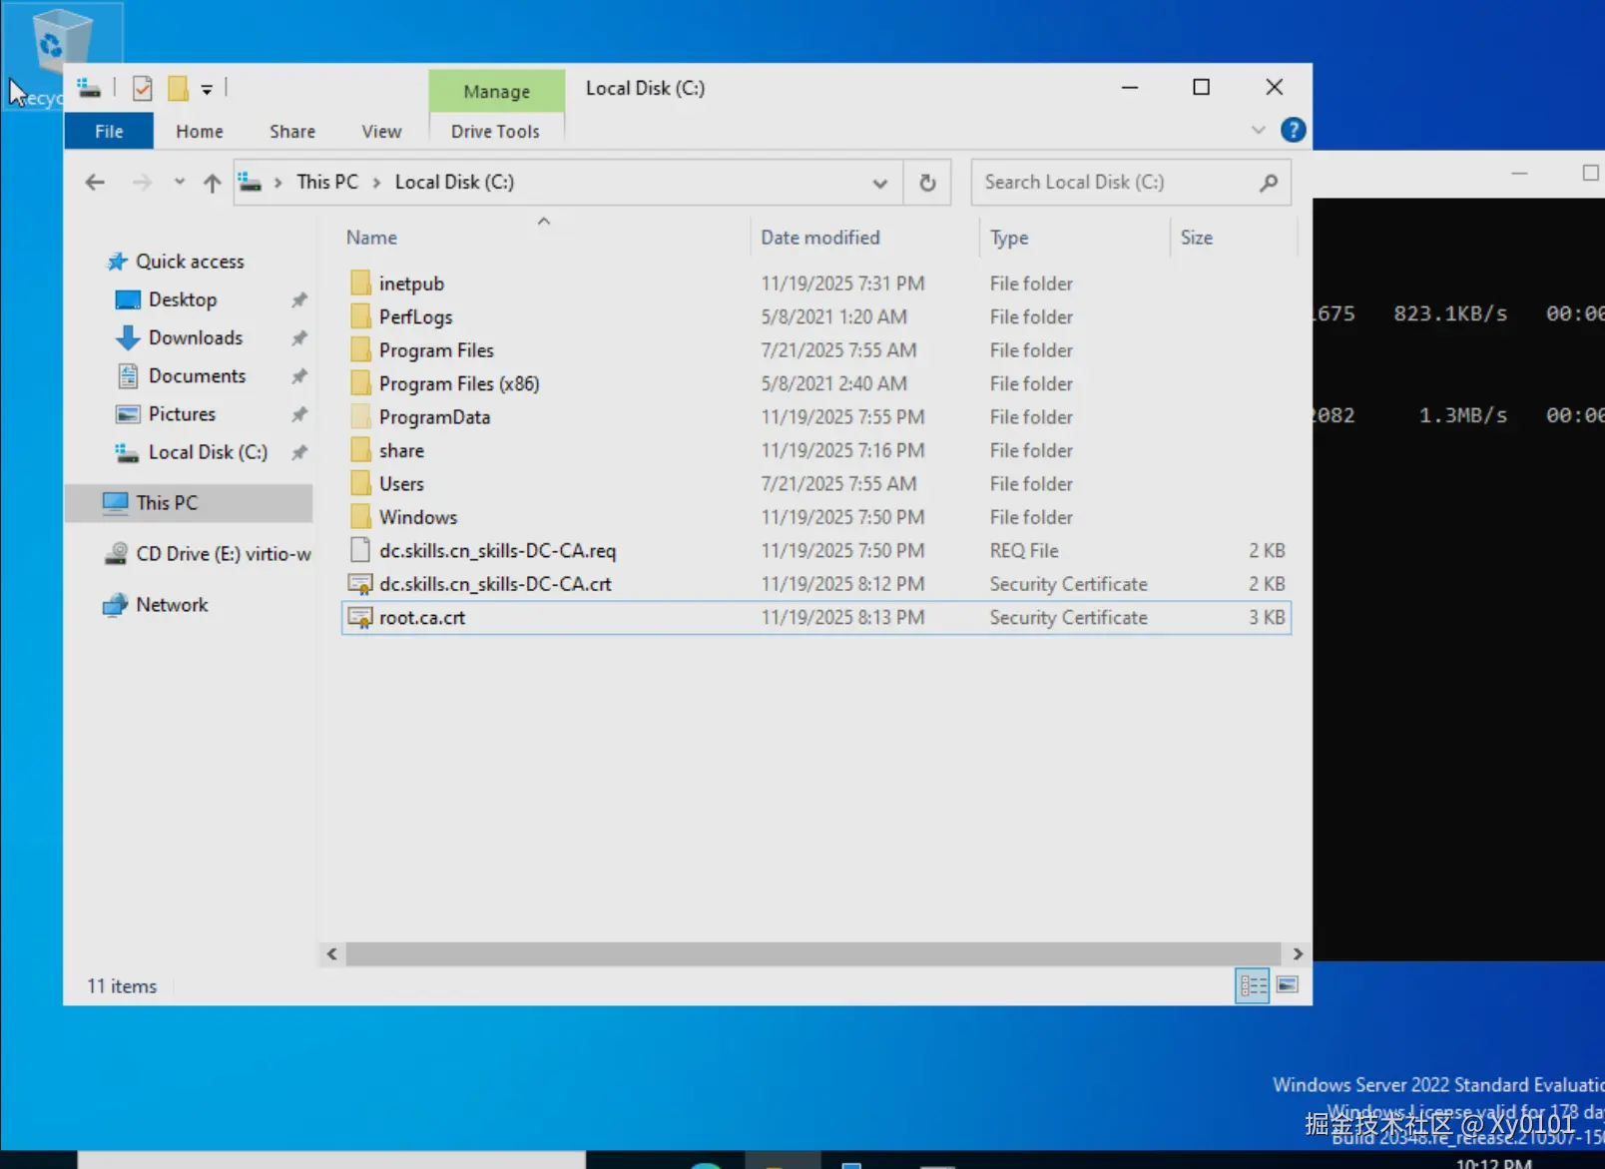Click REQ File type text
The height and width of the screenshot is (1169, 1605).
(1024, 551)
